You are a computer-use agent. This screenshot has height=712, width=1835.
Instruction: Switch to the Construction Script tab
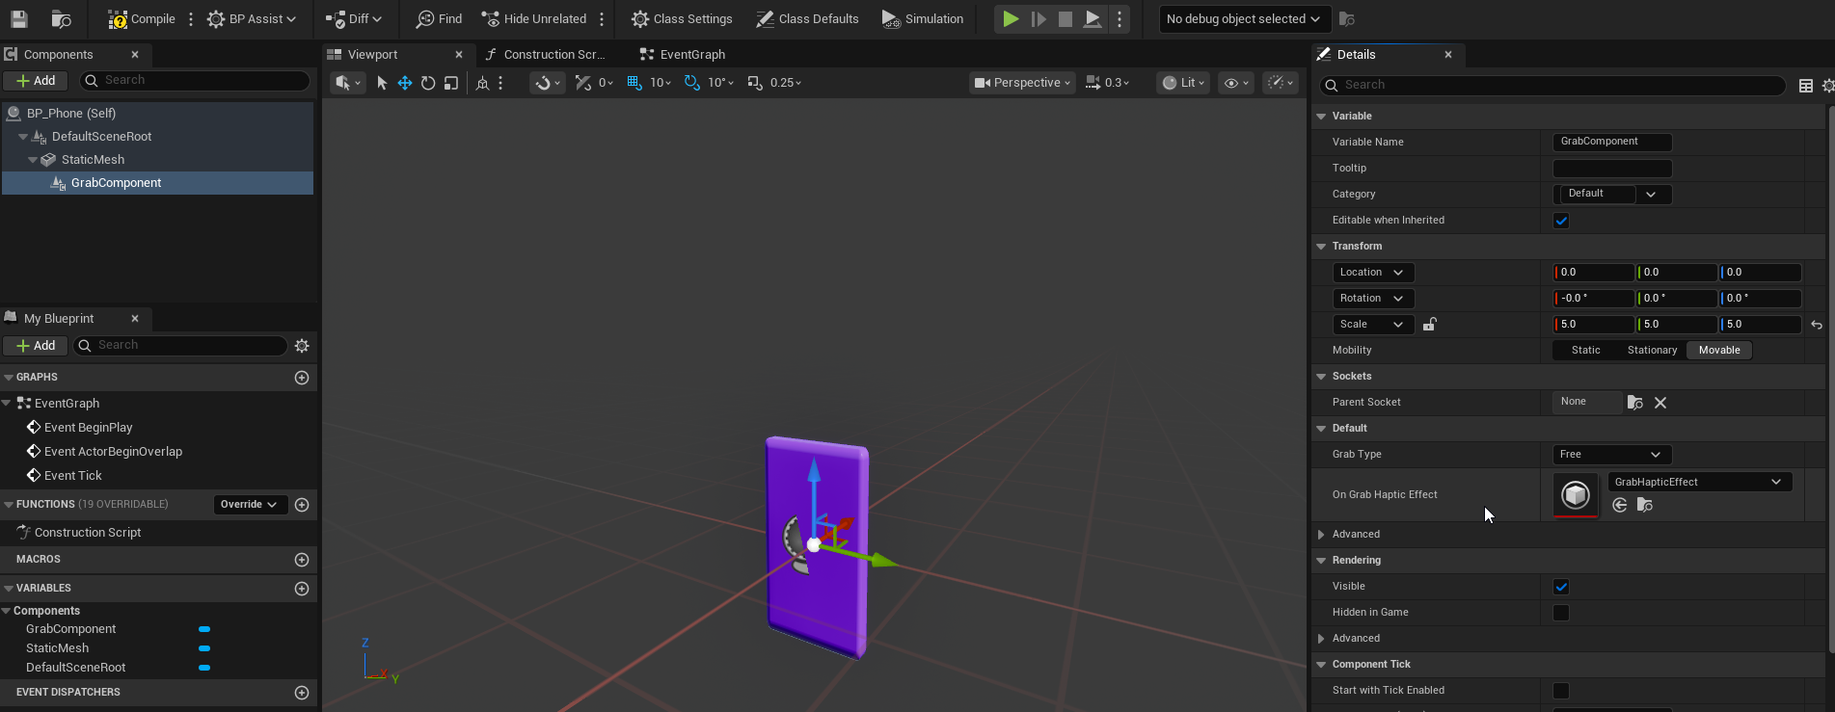554,55
